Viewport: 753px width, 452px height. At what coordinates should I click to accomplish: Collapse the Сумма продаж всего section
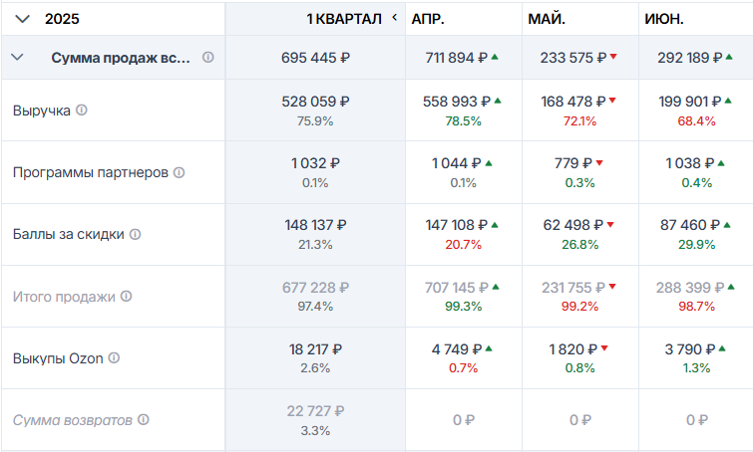pyautogui.click(x=17, y=57)
